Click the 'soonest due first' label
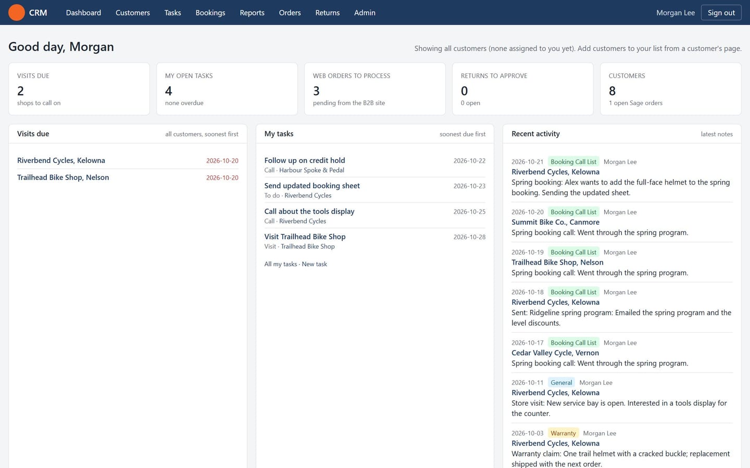This screenshot has width=750, height=468. coord(463,134)
